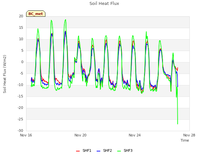Toggle the SHF2 series in legend
209x157 pixels.
tap(104, 151)
